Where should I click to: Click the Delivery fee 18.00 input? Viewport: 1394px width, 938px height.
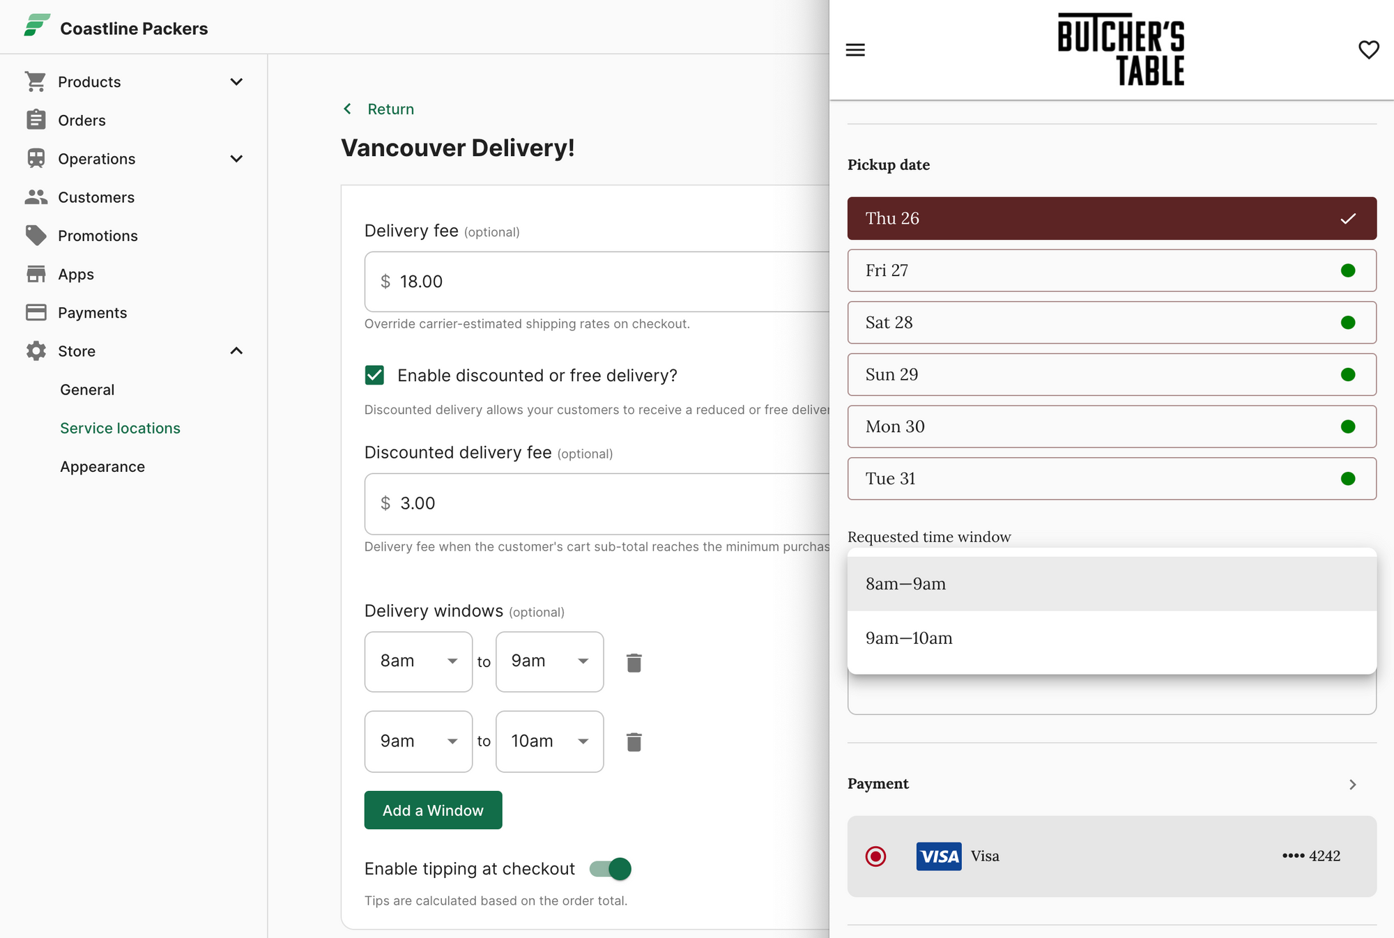pyautogui.click(x=597, y=282)
